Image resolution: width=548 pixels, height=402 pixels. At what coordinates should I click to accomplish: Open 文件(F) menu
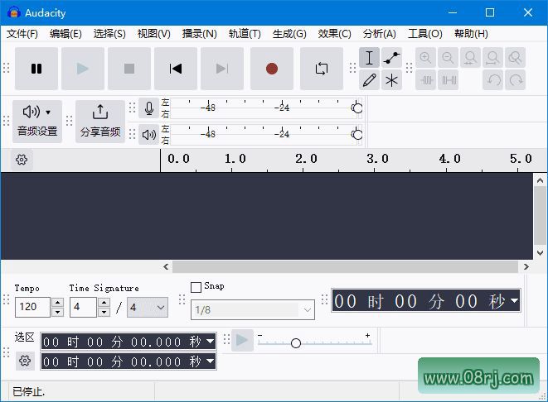pos(22,34)
